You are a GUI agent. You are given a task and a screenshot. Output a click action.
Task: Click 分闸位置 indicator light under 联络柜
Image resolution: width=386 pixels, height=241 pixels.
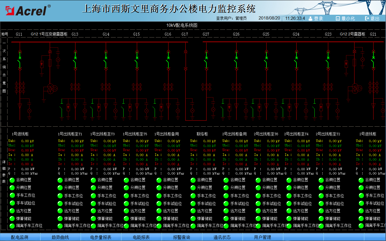coord(193,188)
